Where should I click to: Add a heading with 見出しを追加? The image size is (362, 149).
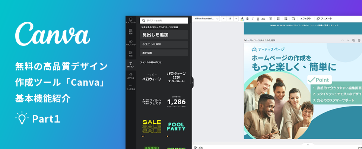tap(164, 35)
